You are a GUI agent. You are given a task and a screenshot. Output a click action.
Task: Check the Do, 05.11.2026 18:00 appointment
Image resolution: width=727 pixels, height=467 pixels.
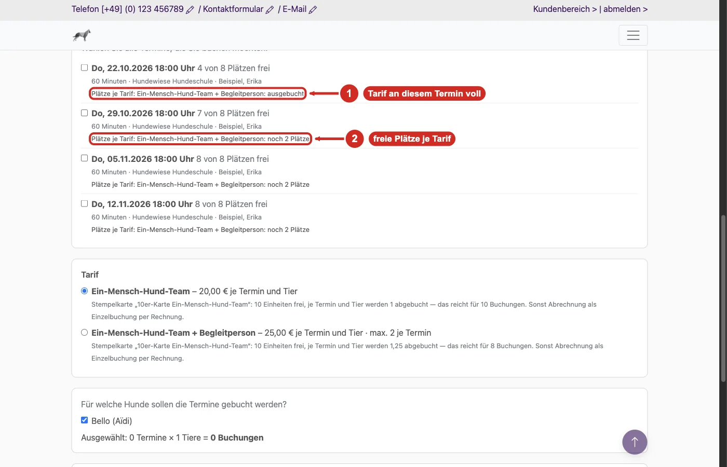click(x=84, y=158)
